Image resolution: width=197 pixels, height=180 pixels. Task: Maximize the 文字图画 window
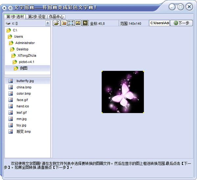click(181, 7)
